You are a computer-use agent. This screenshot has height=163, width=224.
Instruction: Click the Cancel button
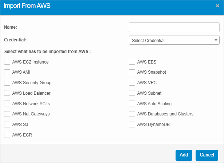tap(207, 155)
